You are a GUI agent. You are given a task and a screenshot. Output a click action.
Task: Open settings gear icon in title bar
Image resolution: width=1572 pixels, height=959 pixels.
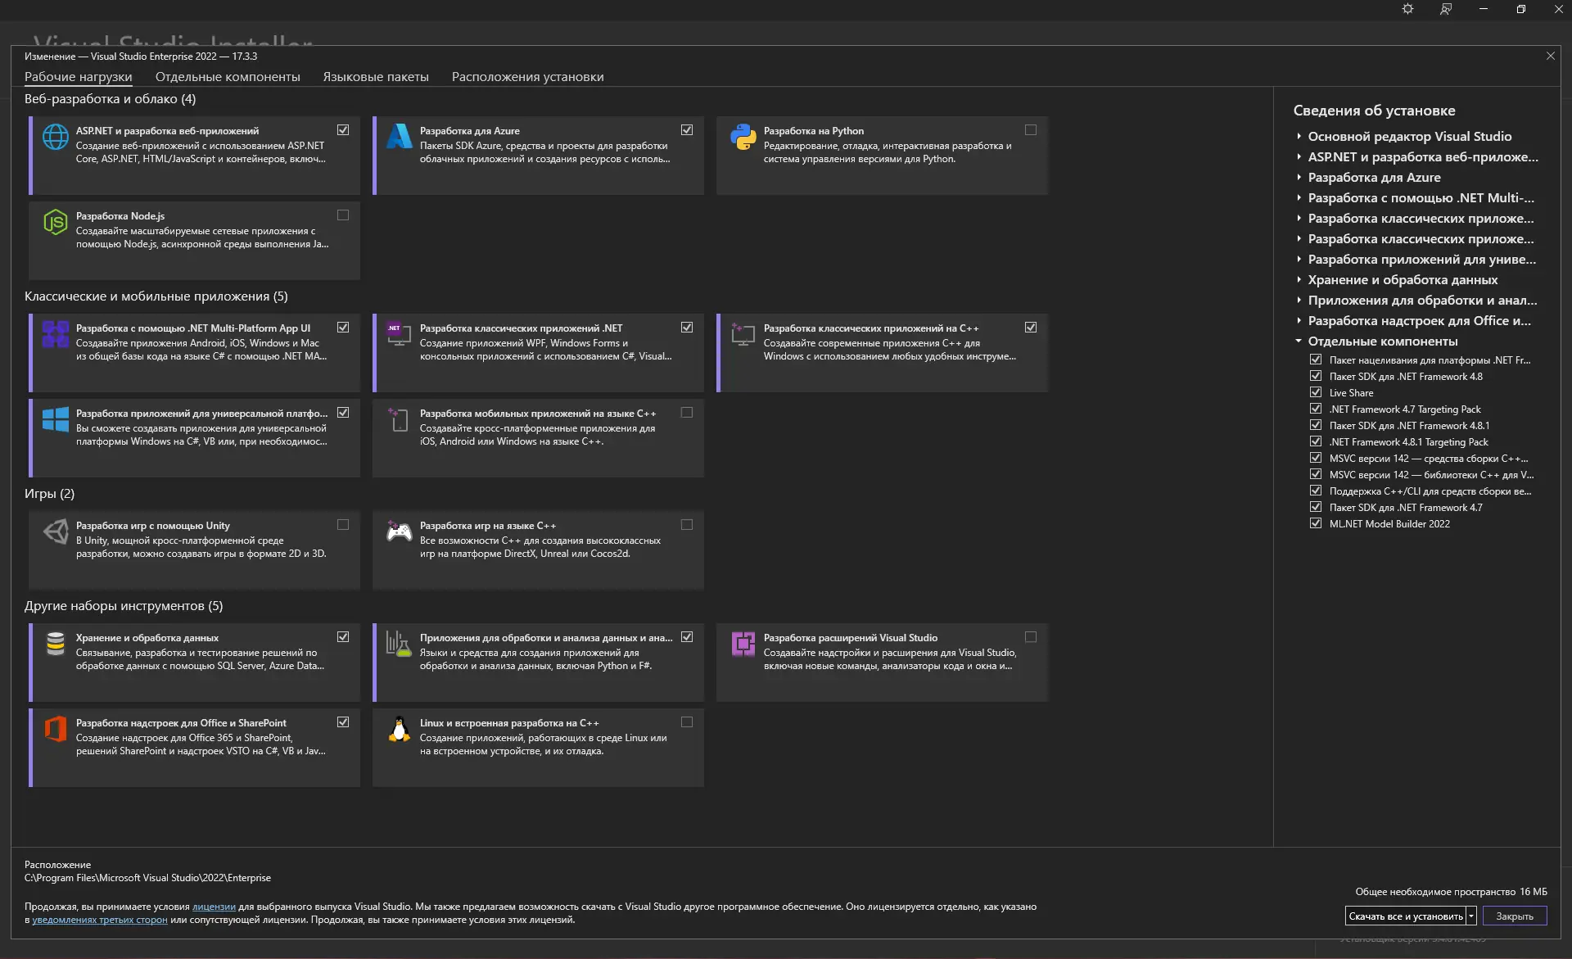pyautogui.click(x=1407, y=9)
